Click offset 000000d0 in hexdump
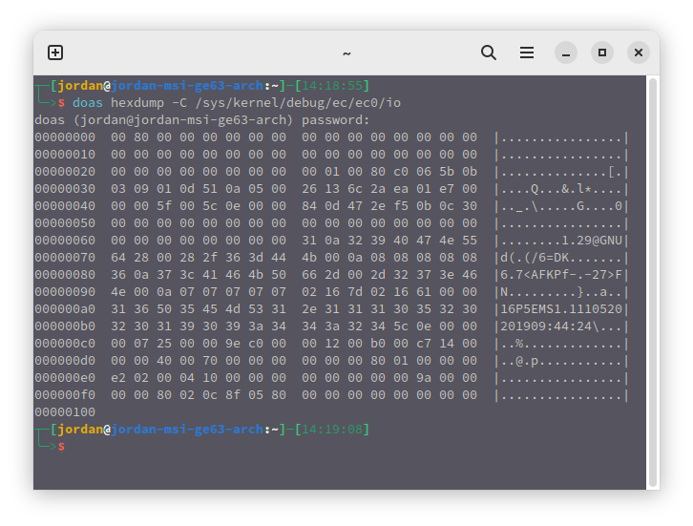Viewport: 693px width, 526px height. coord(65,361)
